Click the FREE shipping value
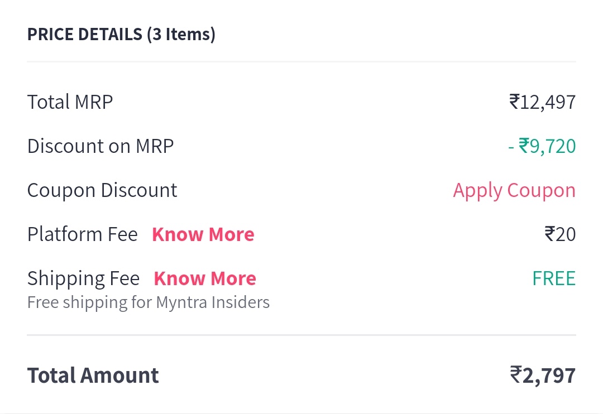This screenshot has width=603, height=414. pyautogui.click(x=554, y=278)
